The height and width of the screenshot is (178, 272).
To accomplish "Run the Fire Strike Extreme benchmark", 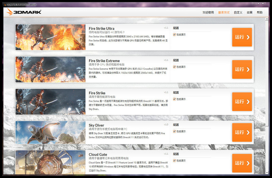I will pos(242,69).
